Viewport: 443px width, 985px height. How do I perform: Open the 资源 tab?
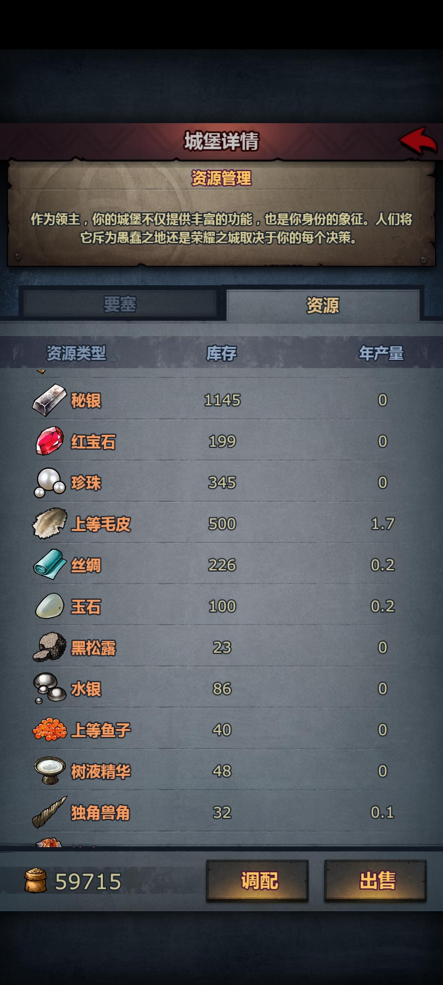[323, 305]
